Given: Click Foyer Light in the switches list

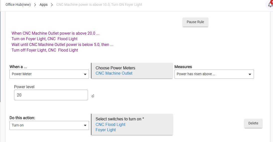Looking at the screenshot, I should point(106,130).
